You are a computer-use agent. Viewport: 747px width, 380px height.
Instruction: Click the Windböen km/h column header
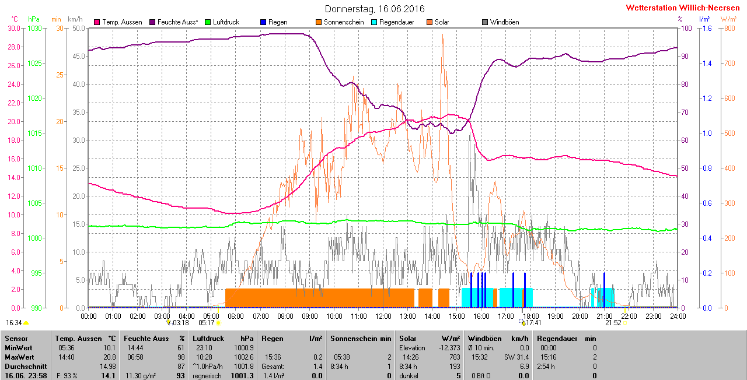click(498, 339)
